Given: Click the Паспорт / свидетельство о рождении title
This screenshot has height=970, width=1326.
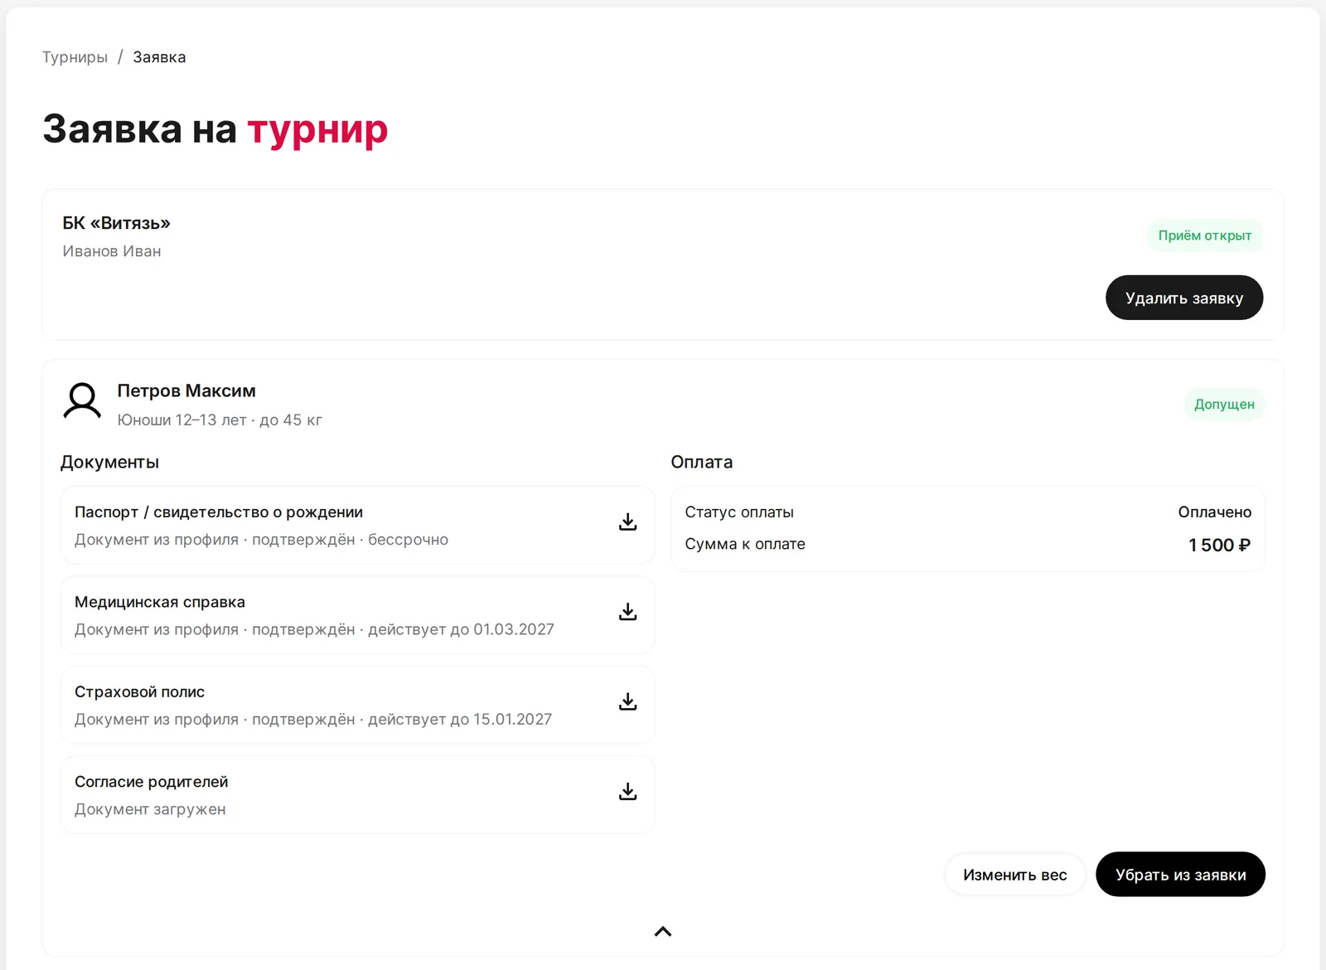Looking at the screenshot, I should (219, 512).
